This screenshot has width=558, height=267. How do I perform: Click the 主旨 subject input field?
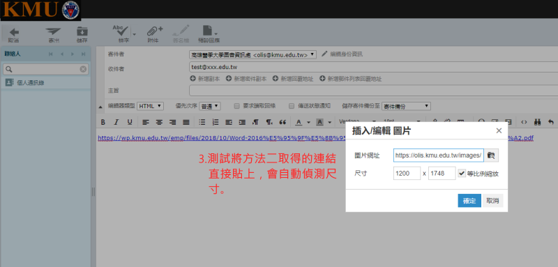pos(373,91)
